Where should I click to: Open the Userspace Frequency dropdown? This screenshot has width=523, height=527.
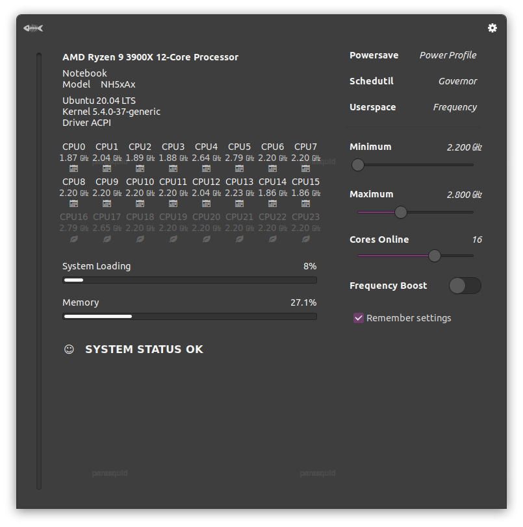[x=413, y=107]
